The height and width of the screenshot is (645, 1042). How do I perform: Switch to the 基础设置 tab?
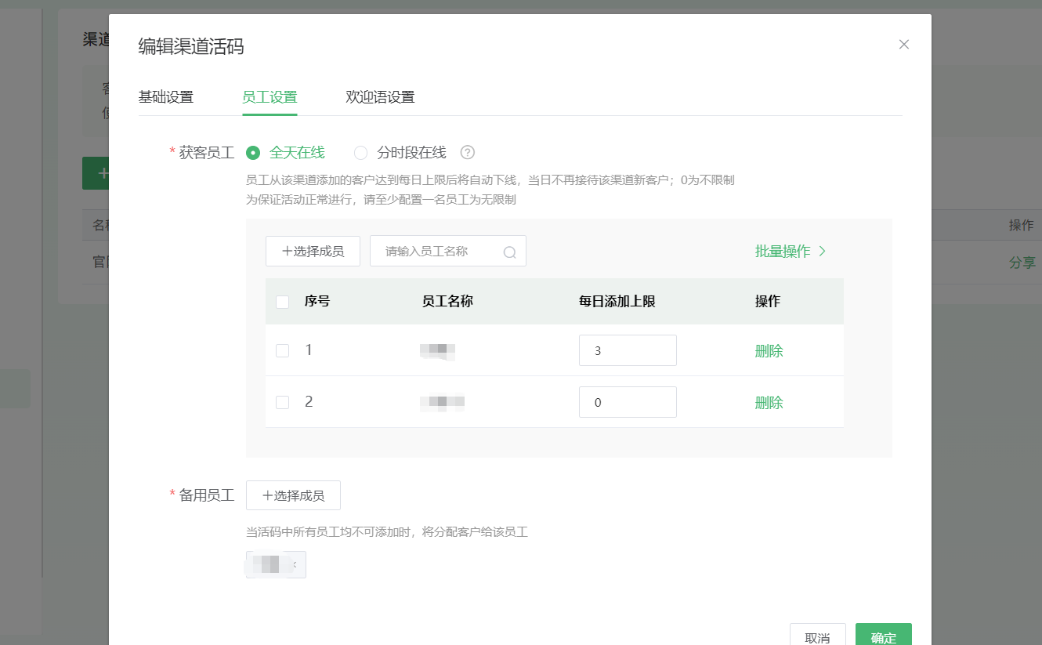tap(165, 97)
